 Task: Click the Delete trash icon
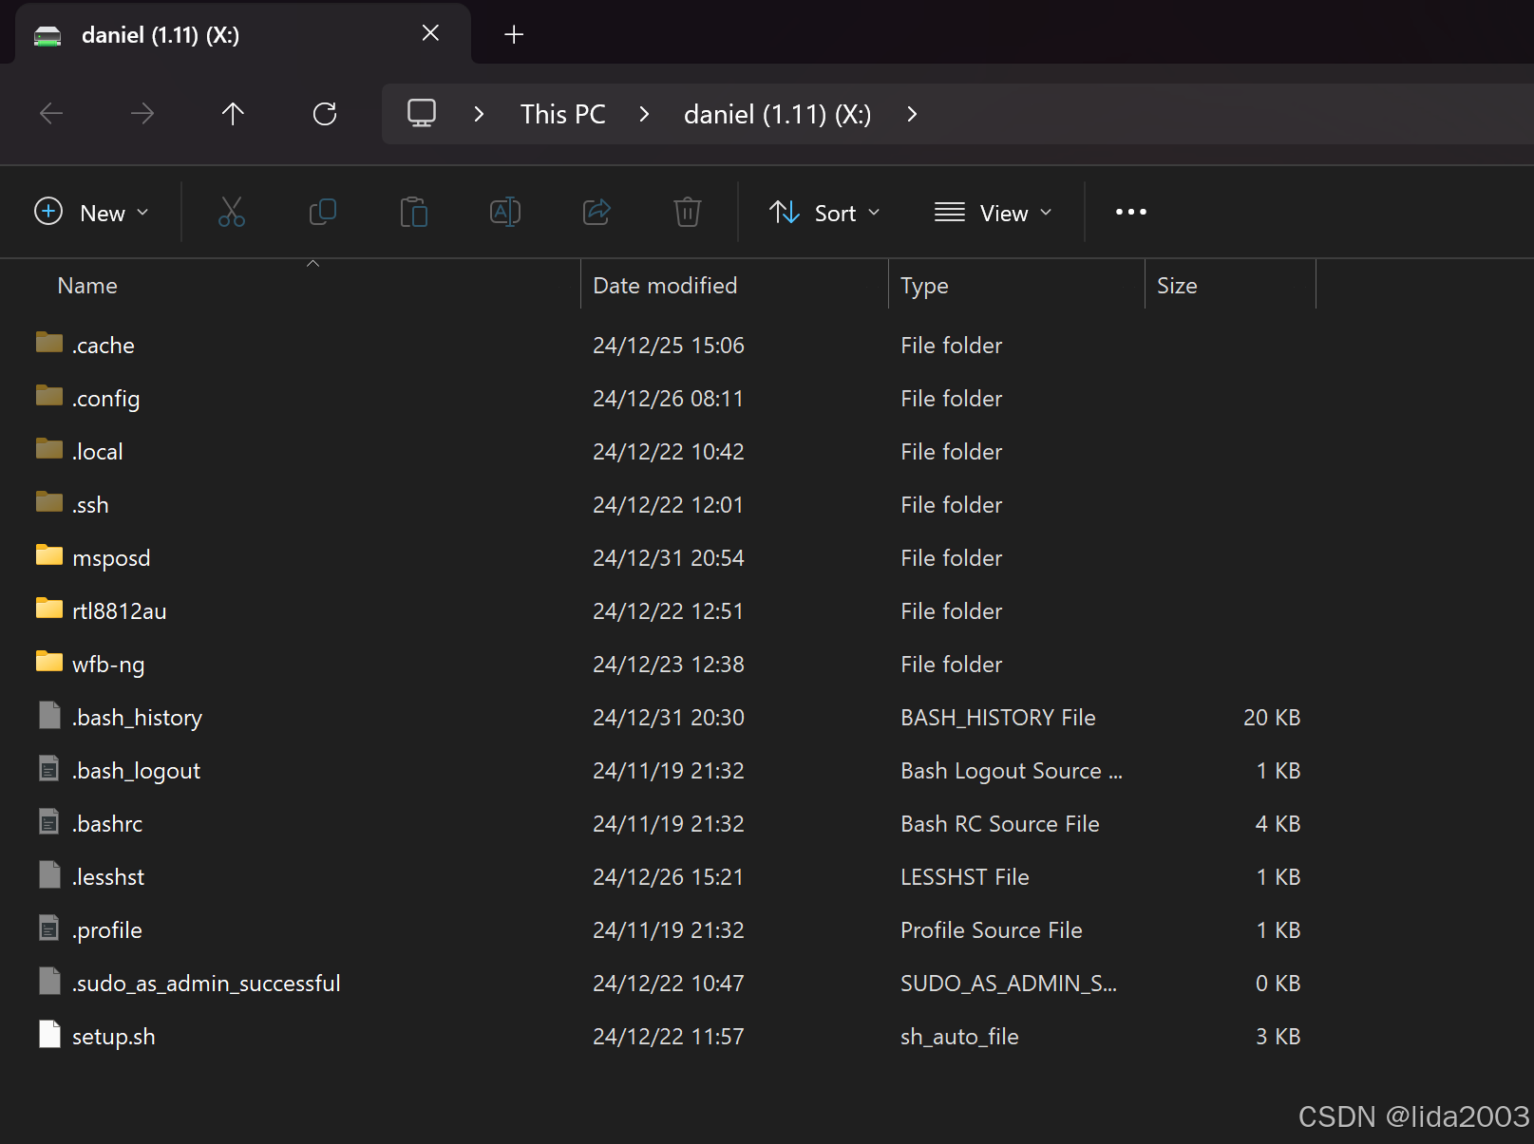pos(688,212)
